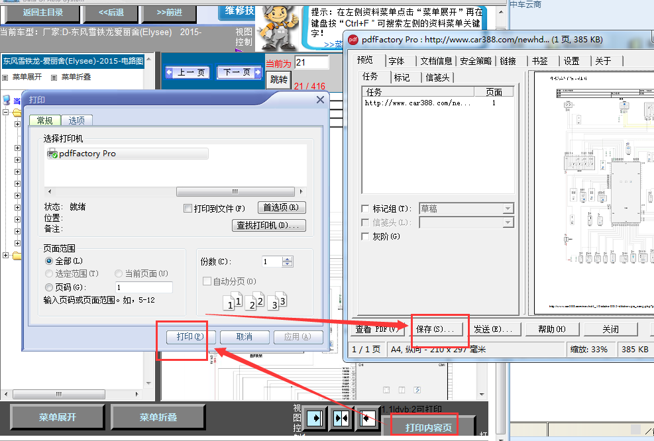Image resolution: width=654 pixels, height=441 pixels.
Task: Click 下一页 next page button
Action: click(x=240, y=73)
